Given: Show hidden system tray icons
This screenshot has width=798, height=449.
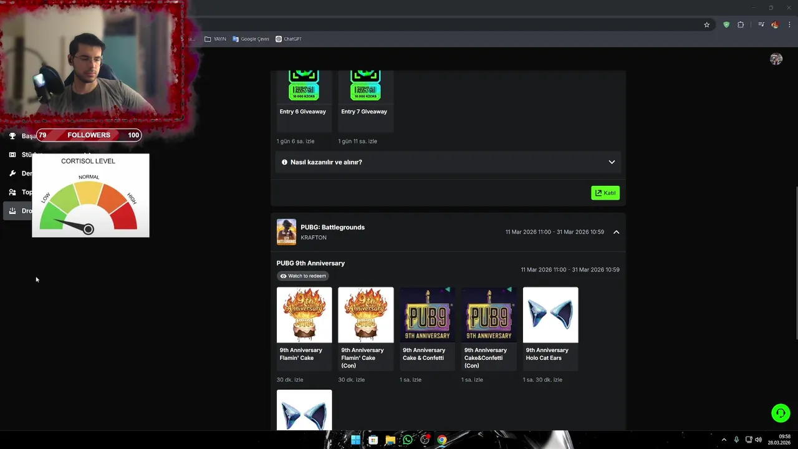Looking at the screenshot, I should (x=724, y=440).
